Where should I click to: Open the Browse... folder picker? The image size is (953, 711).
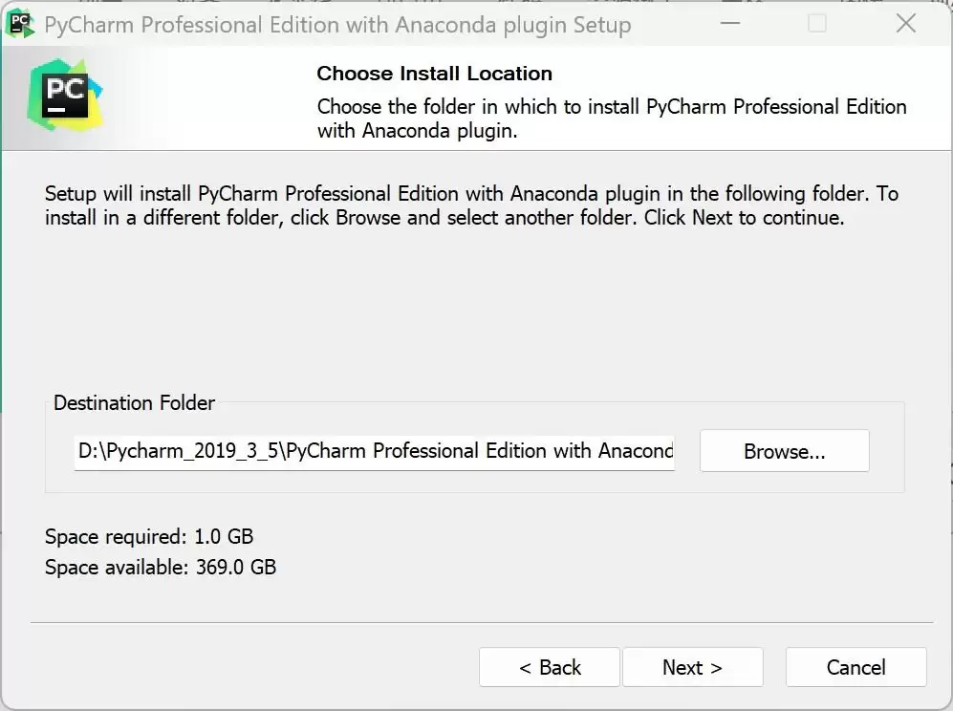click(x=784, y=451)
